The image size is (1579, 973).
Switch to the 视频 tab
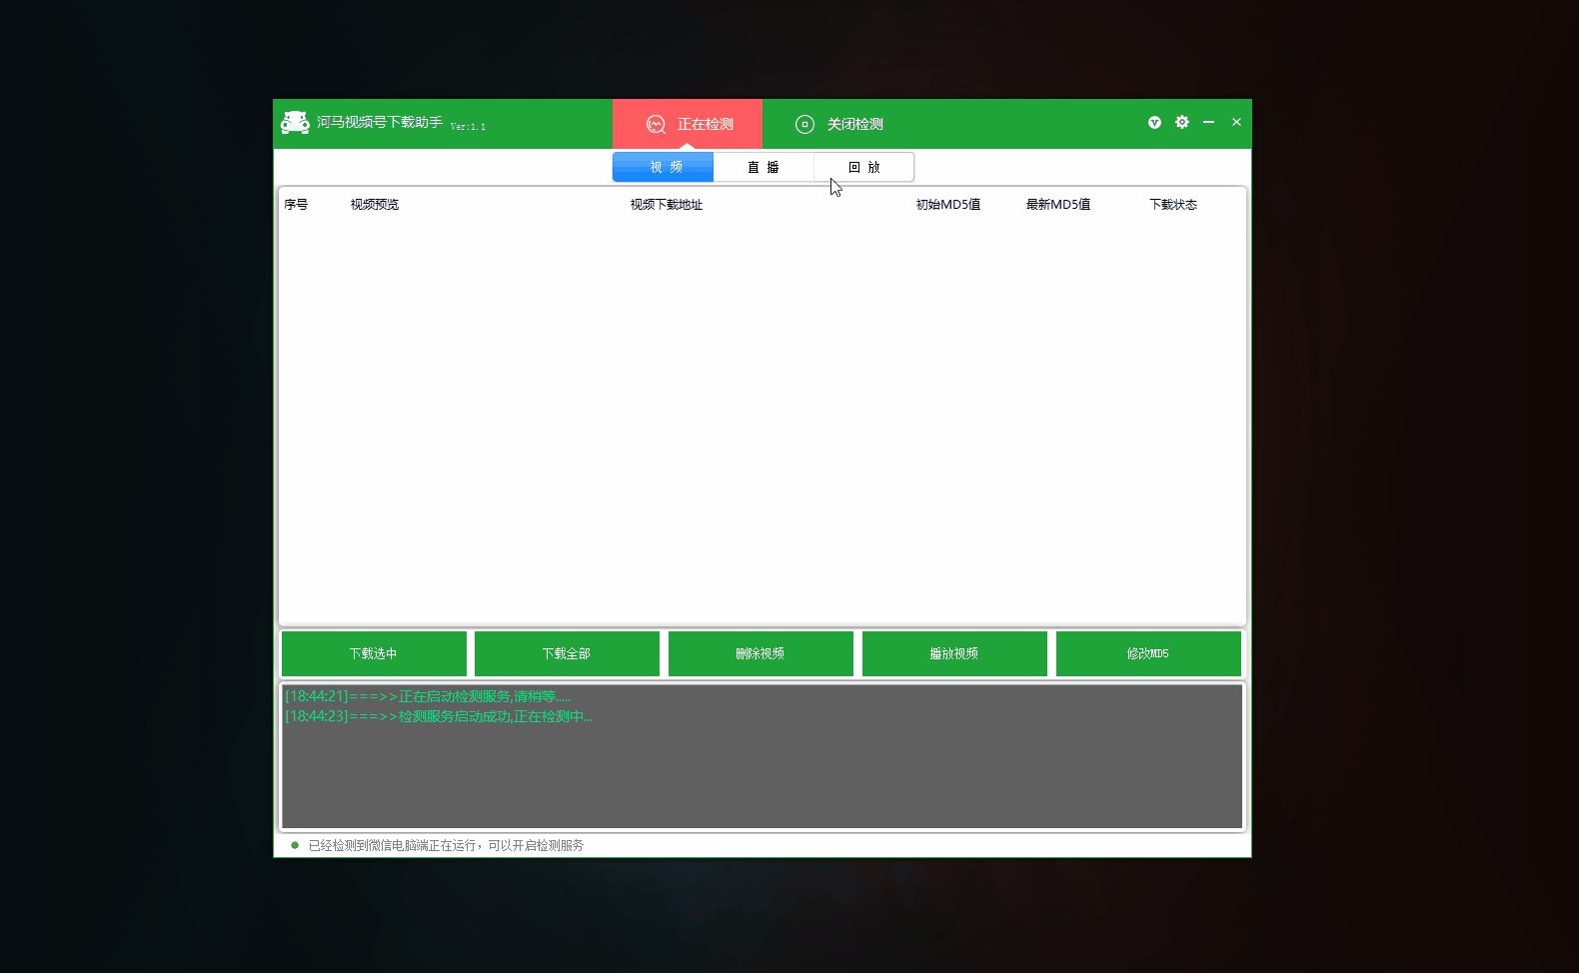coord(664,167)
